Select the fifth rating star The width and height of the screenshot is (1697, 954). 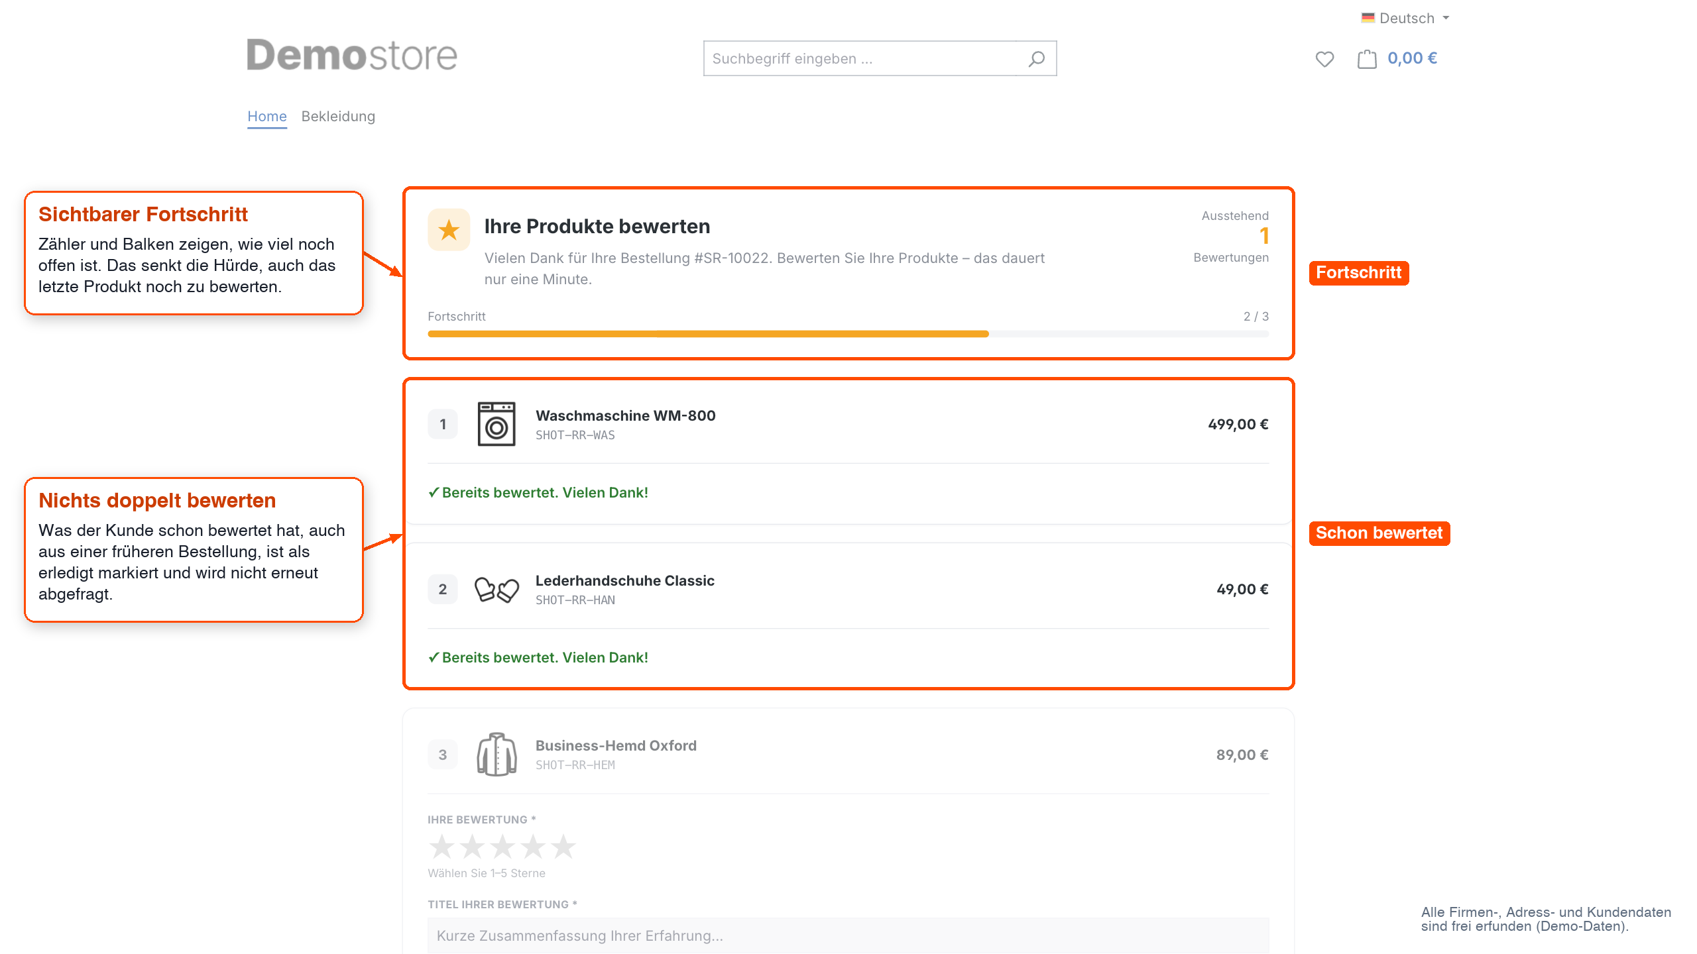coord(564,846)
